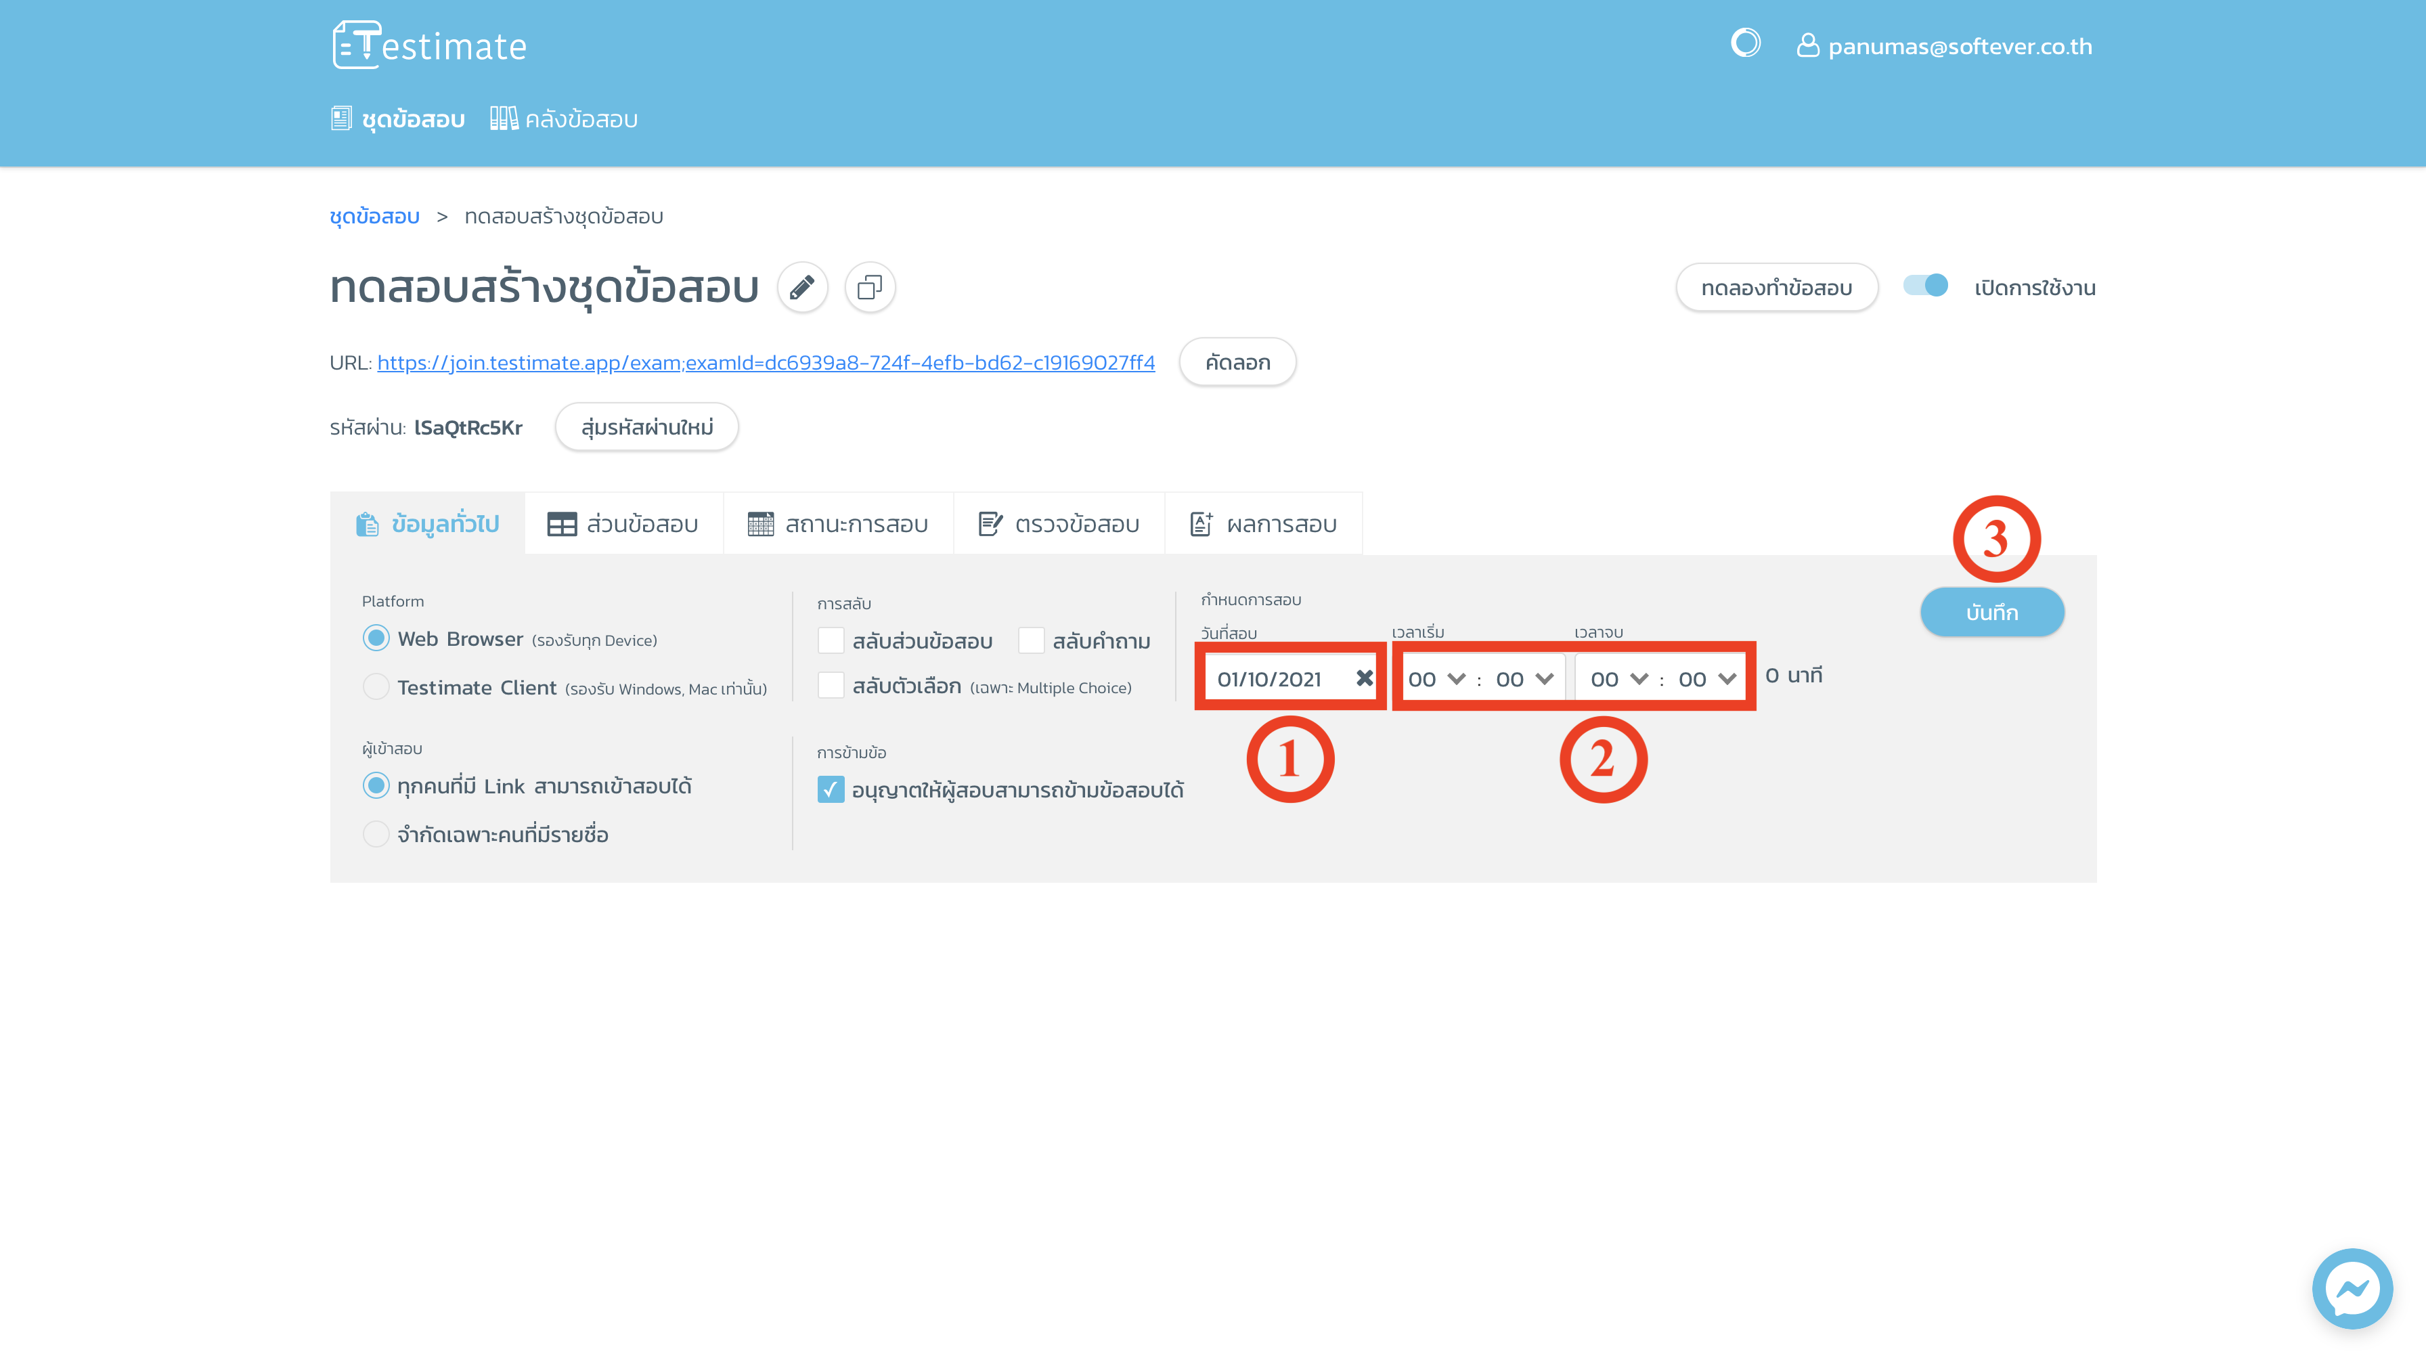
Task: Expand end time hour dropdown
Action: point(1619,679)
